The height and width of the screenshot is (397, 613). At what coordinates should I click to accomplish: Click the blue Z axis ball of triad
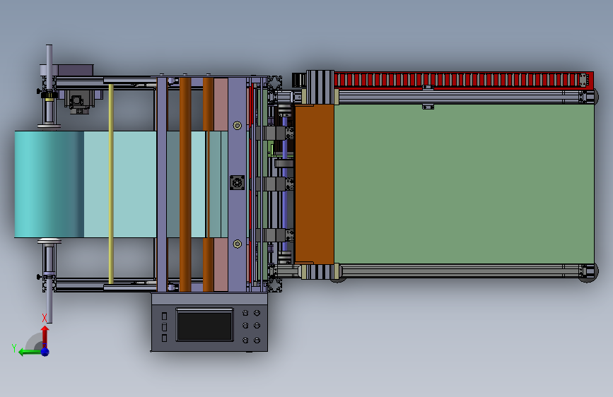click(x=45, y=352)
